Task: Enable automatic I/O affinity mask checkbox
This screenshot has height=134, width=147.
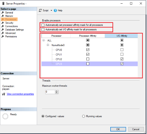Action: click(x=43, y=29)
